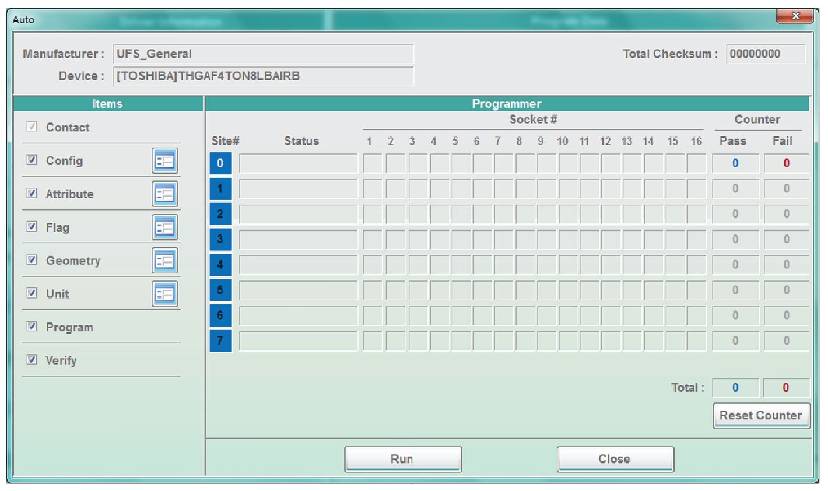This screenshot has width=828, height=491.
Task: Select the Site 0 tile
Action: (x=223, y=164)
